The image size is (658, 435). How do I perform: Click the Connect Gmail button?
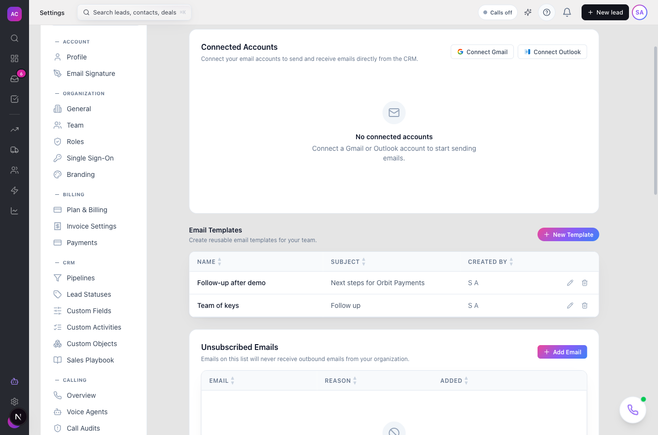click(x=482, y=52)
